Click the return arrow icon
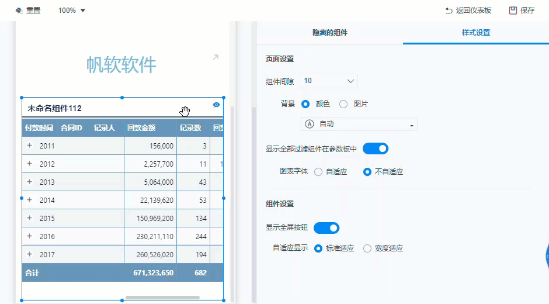The image size is (549, 304). [x=449, y=11]
